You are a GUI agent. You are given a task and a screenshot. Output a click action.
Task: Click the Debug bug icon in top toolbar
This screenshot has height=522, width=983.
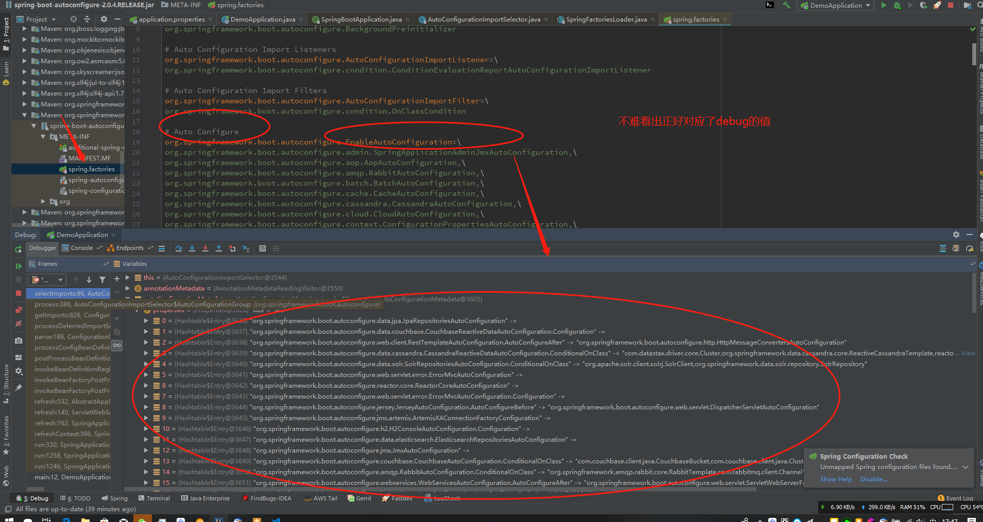(x=897, y=5)
